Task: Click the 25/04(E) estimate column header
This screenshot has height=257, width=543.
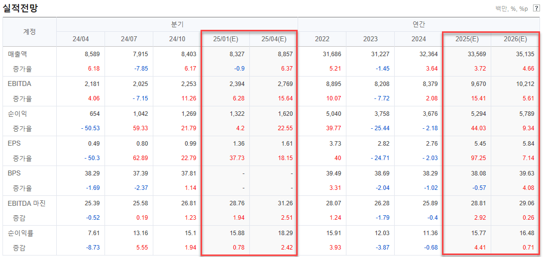Action: 273,39
